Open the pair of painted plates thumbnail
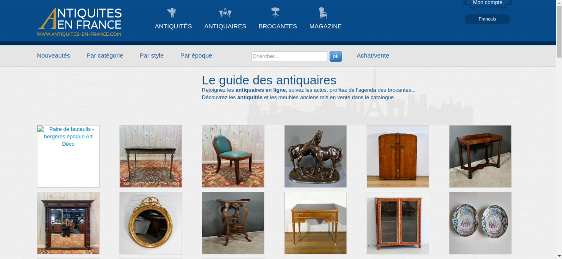Screen dimensions: 562x259 [480, 223]
